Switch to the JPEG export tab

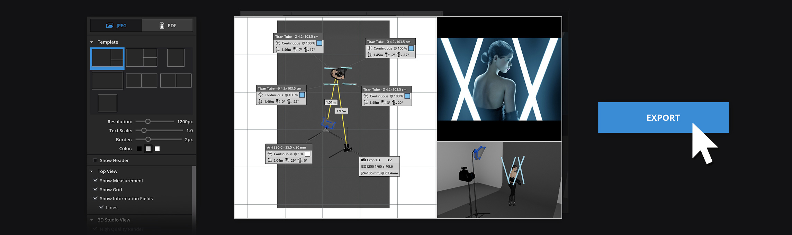click(116, 25)
